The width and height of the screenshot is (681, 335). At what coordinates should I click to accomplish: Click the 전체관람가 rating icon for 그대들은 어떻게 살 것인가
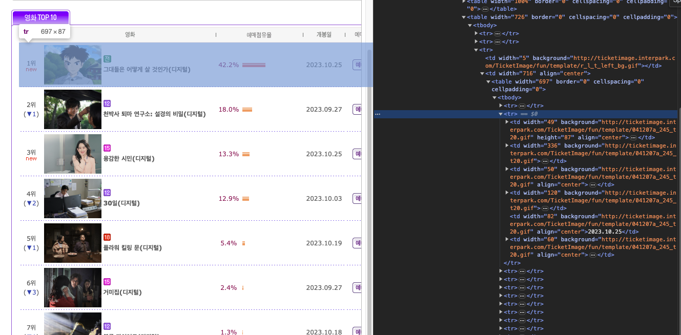click(x=107, y=59)
